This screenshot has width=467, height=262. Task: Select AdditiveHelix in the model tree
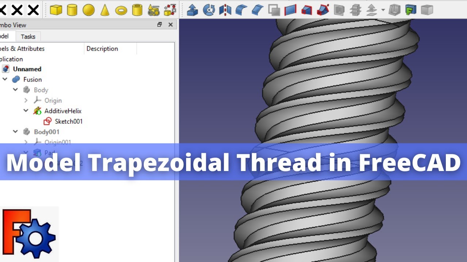[63, 111]
